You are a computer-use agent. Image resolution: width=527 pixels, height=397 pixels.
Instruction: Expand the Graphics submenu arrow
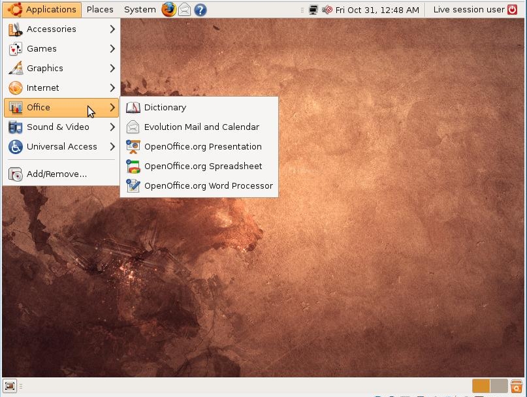point(112,69)
